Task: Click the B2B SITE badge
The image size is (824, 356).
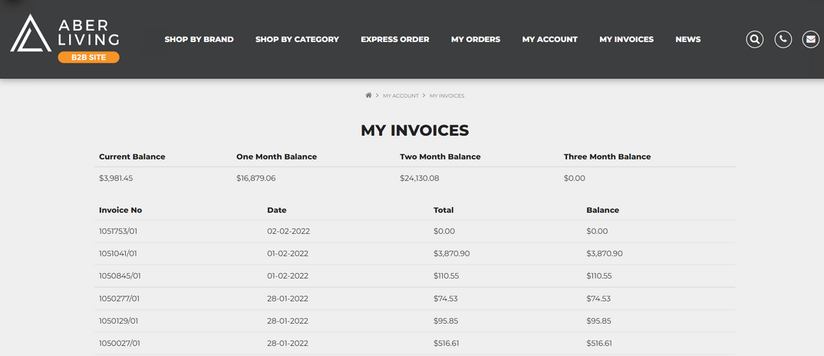Action: [89, 58]
